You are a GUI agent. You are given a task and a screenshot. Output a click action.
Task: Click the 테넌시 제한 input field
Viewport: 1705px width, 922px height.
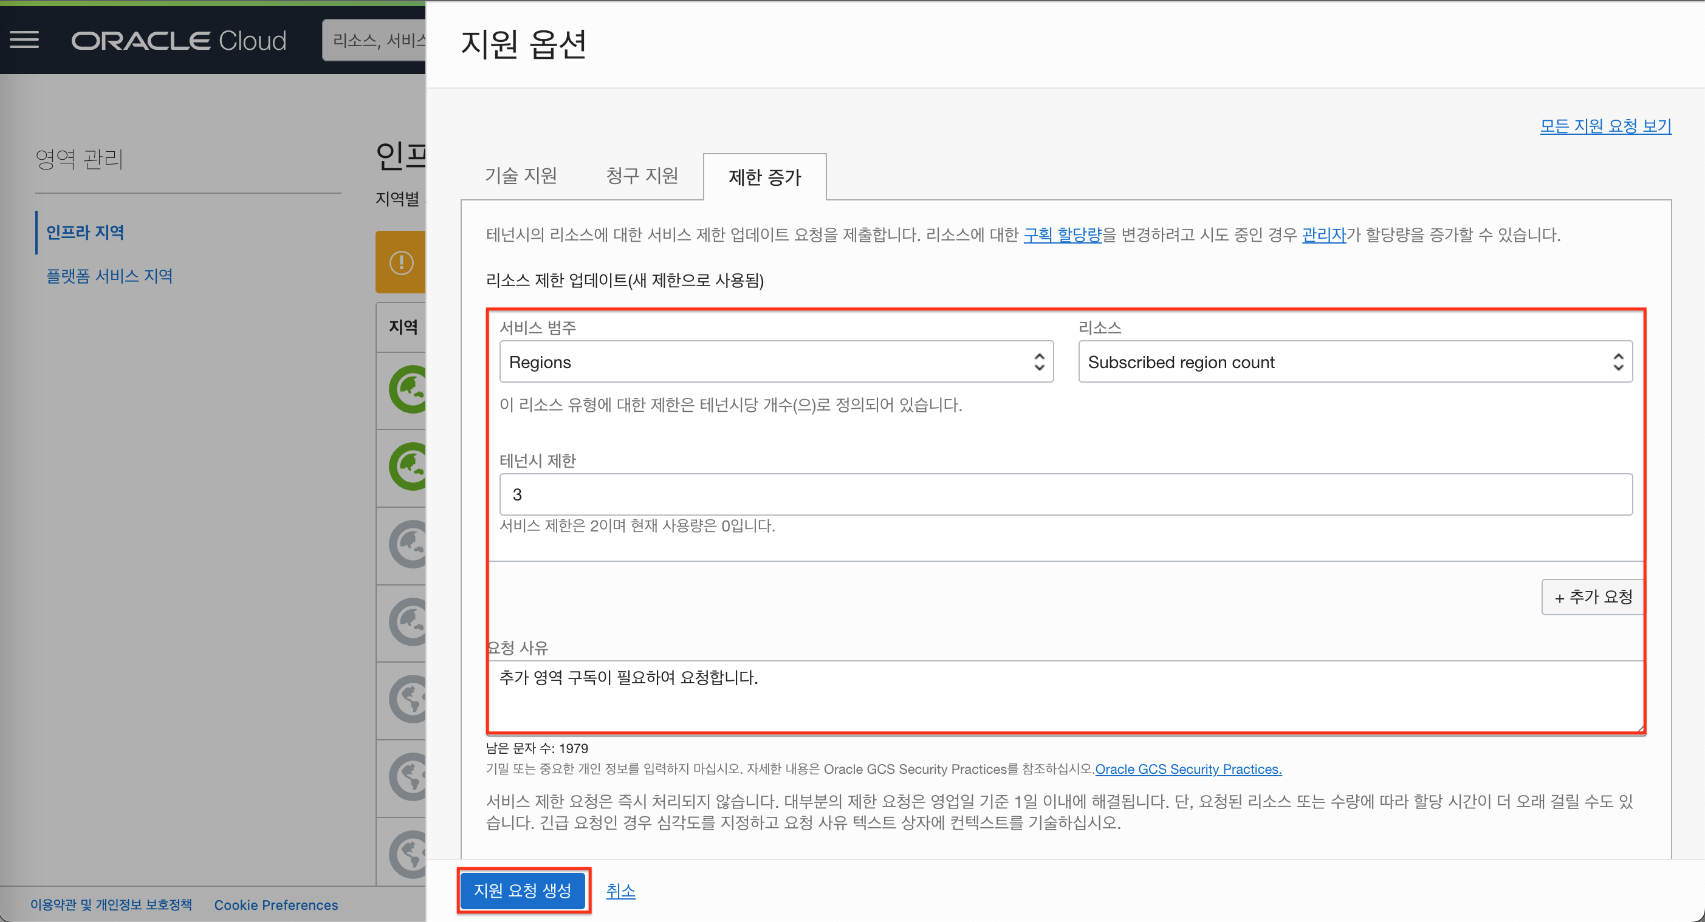(x=1066, y=495)
